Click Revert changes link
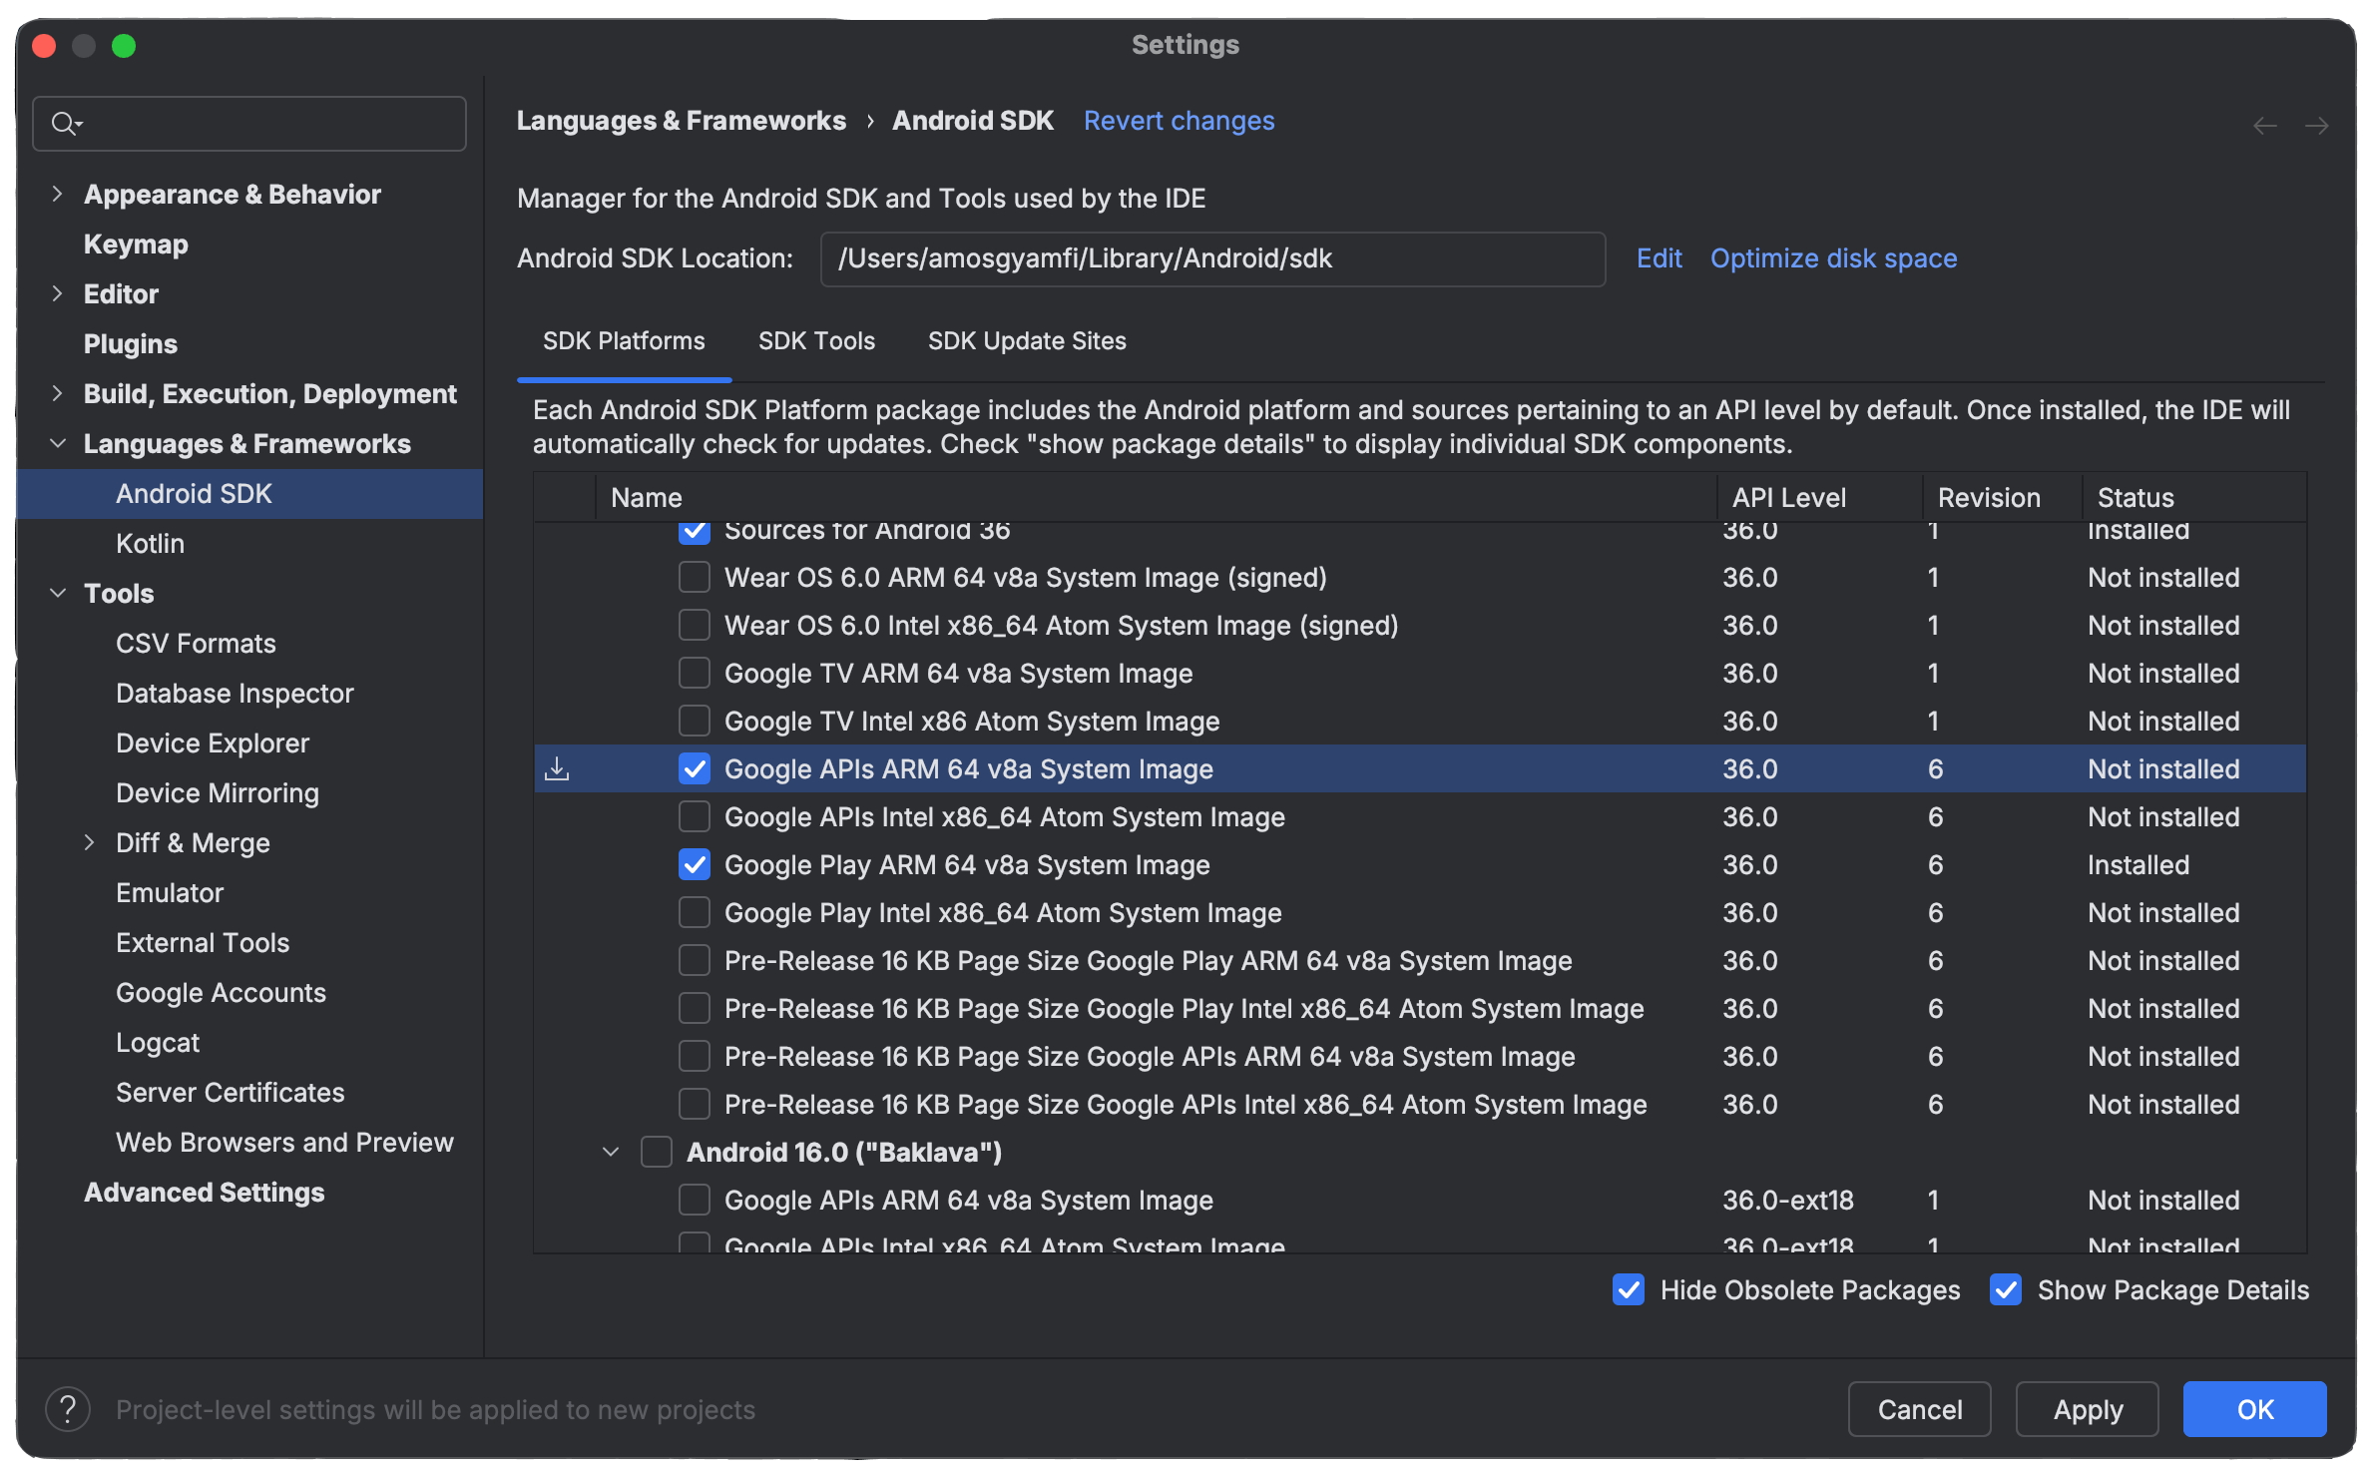This screenshot has width=2377, height=1477. 1180,120
